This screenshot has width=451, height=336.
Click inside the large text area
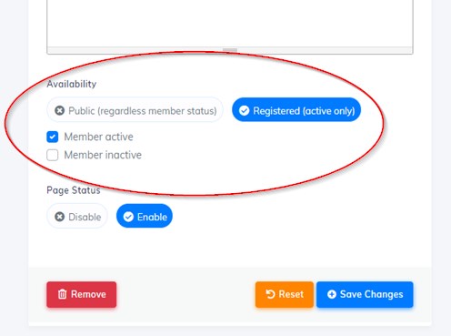click(230, 23)
